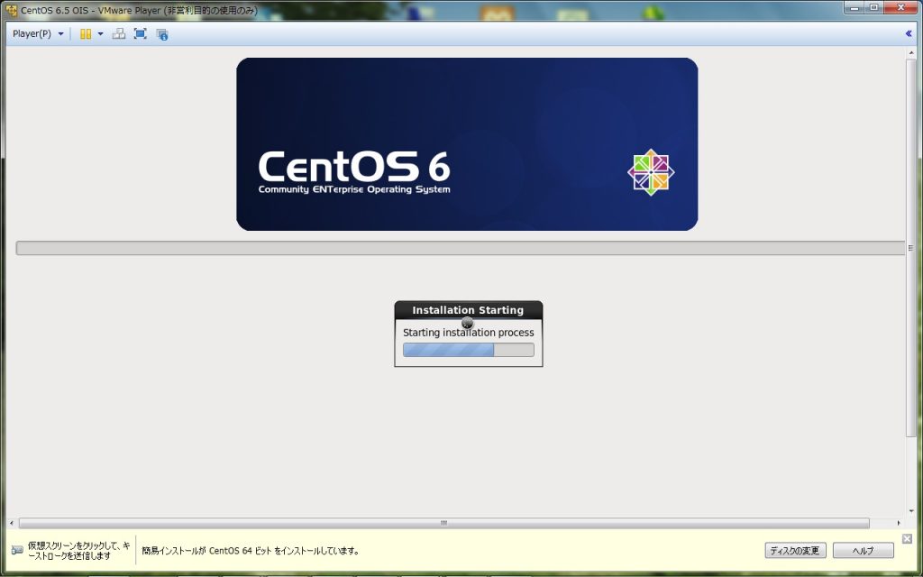
Task: Click the scroll left arrow
Action: tap(12, 523)
